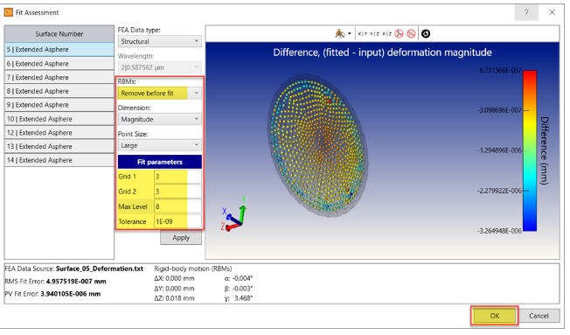This screenshot has width=570, height=335.
Task: Switch to the X|Y plane view
Action: click(x=363, y=34)
